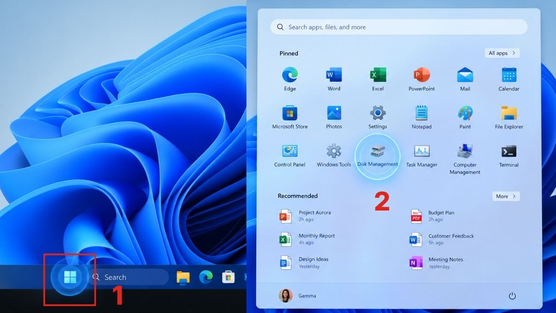Open the Mail app icon

coord(465,79)
